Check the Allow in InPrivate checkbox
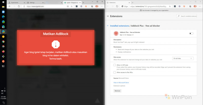 point(115,65)
